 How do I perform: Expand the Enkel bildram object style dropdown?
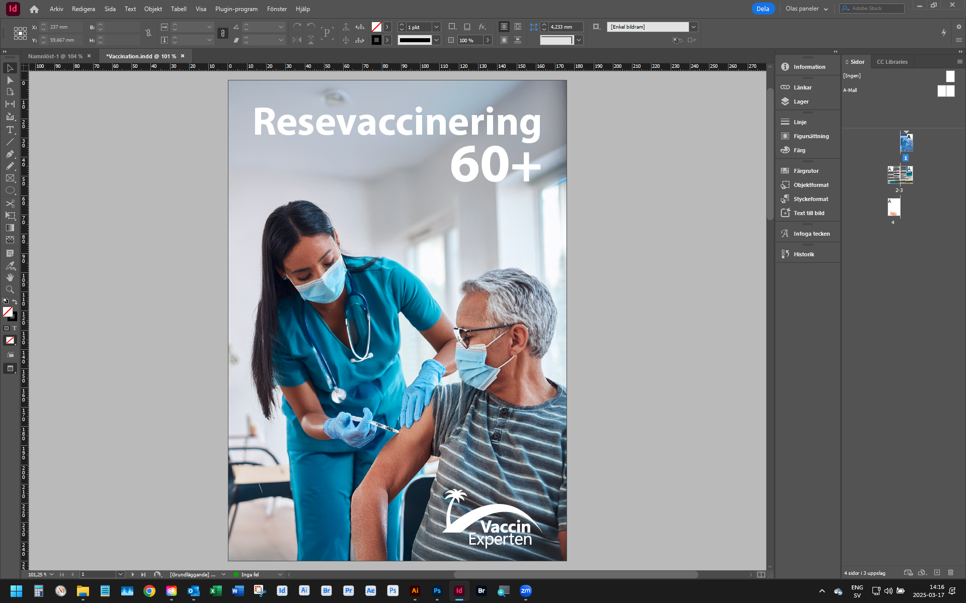pyautogui.click(x=693, y=27)
